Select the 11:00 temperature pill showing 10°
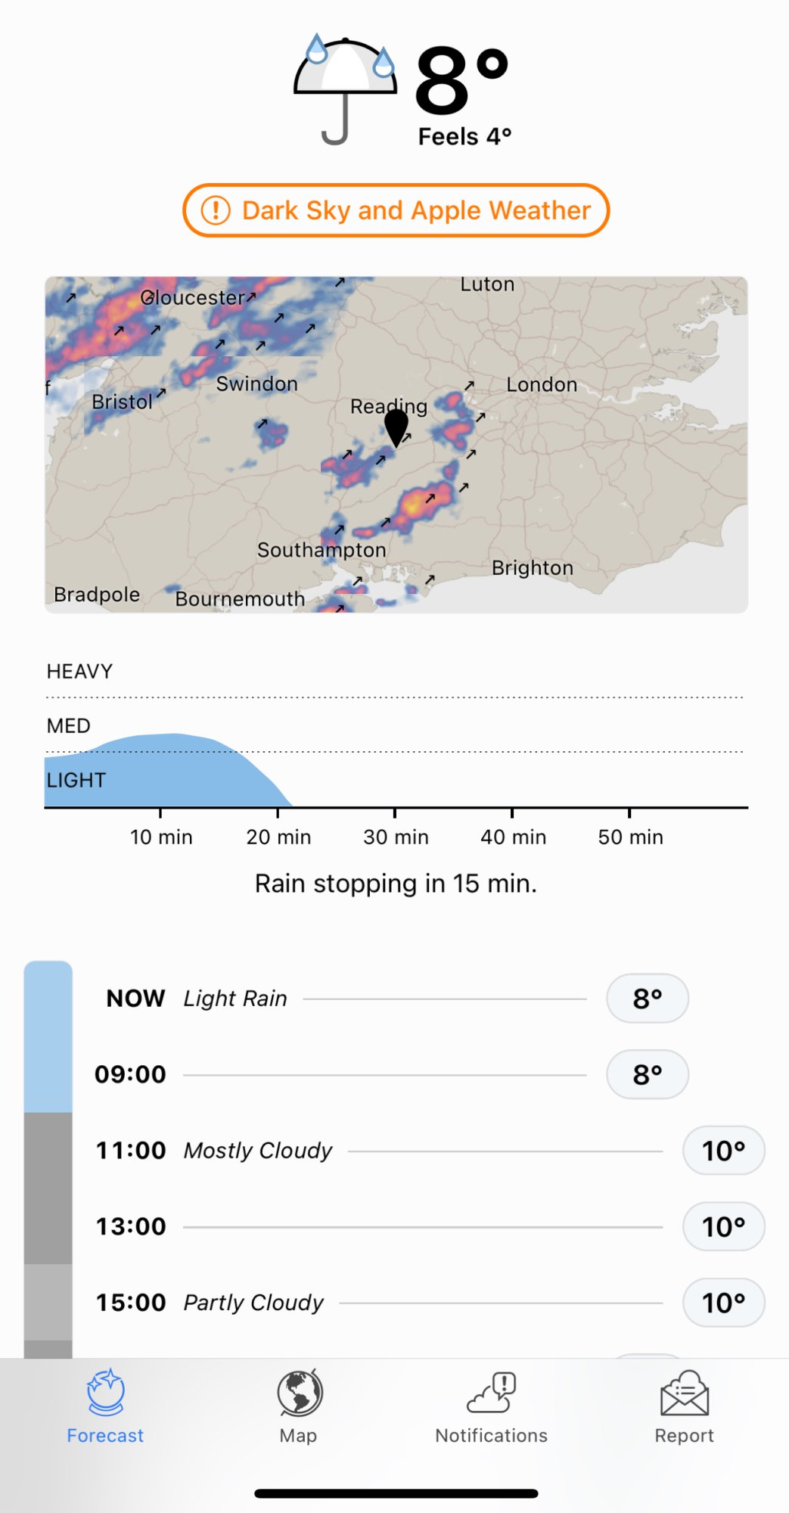The image size is (789, 1513). click(723, 1151)
